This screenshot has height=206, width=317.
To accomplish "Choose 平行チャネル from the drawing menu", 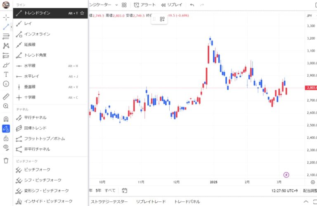I will 35,118.
